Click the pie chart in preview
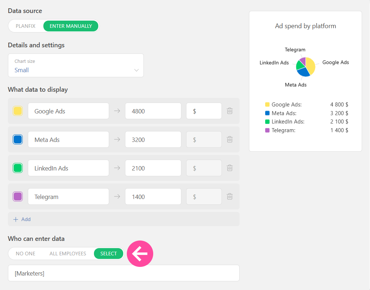This screenshot has height=290, width=370. tap(306, 67)
